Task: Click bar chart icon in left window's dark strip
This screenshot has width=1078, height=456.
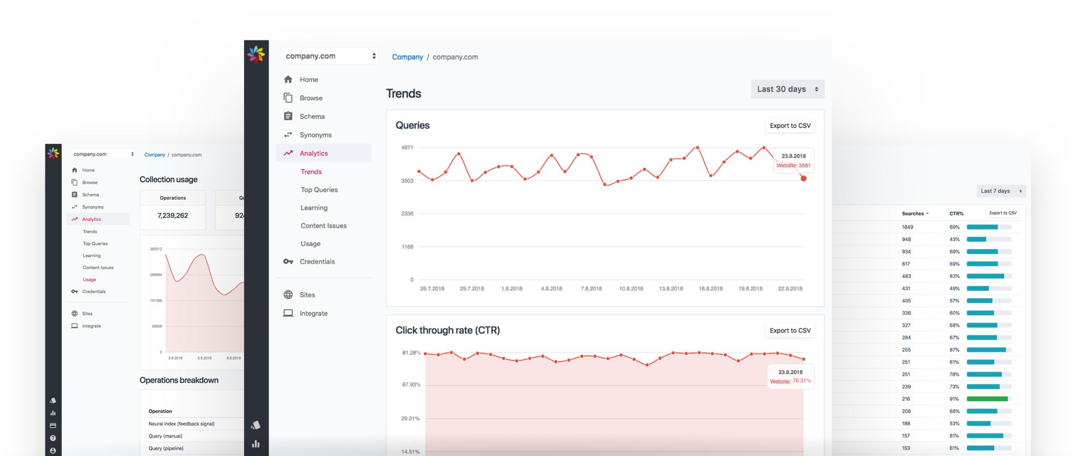Action: tap(53, 413)
